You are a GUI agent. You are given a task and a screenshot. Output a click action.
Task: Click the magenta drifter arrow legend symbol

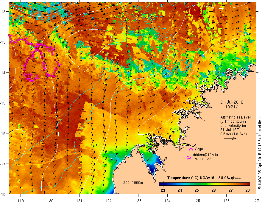(189, 158)
